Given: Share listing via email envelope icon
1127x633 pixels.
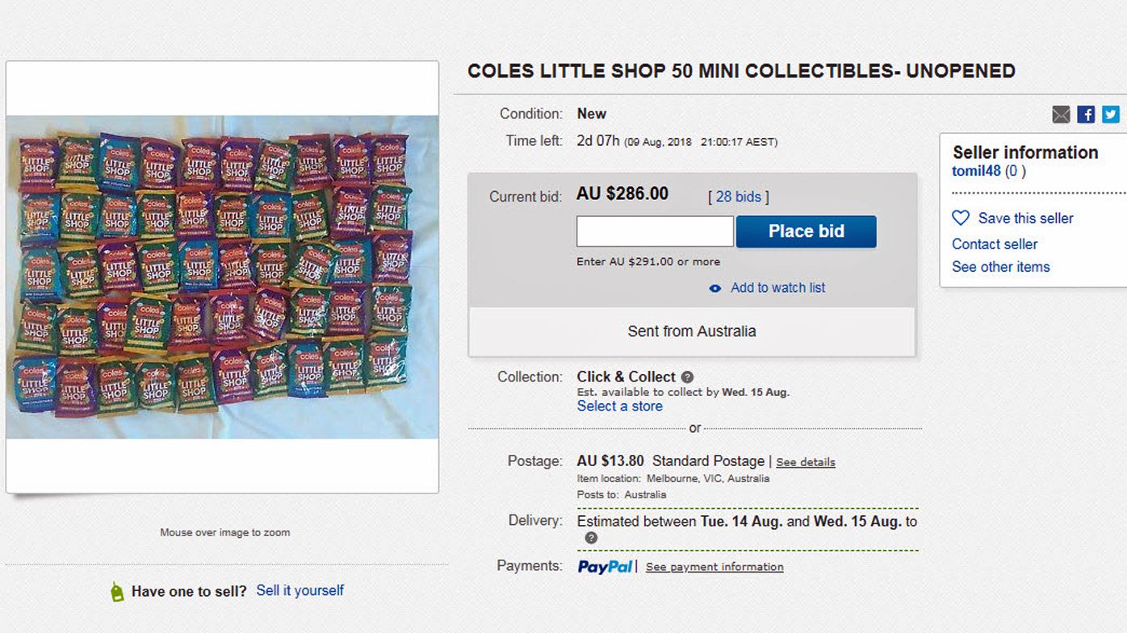Looking at the screenshot, I should pos(1061,115).
